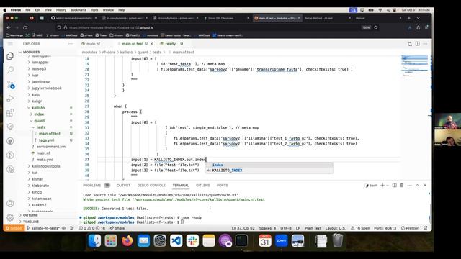
Task: Bookmark this page with star icon
Action: 376,27
